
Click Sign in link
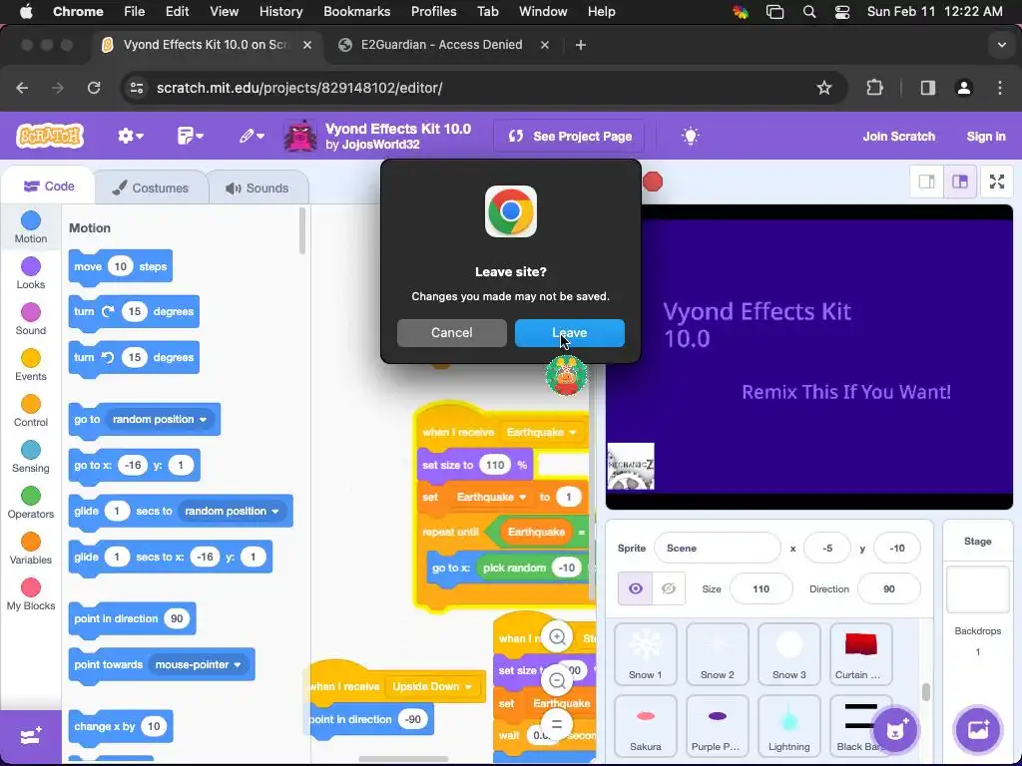click(x=985, y=136)
